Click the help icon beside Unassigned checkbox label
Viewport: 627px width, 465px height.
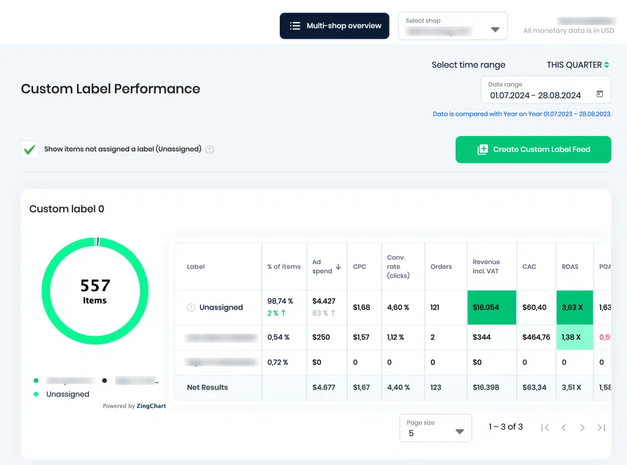210,149
